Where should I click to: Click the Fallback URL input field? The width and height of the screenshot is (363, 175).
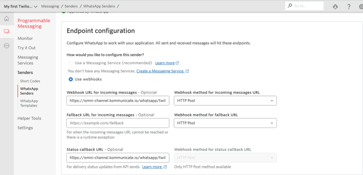[x=118, y=123]
